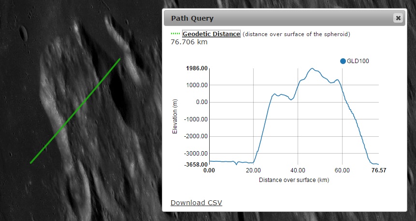
Task: Click the blue GLD100 legend dot
Action: (343, 61)
